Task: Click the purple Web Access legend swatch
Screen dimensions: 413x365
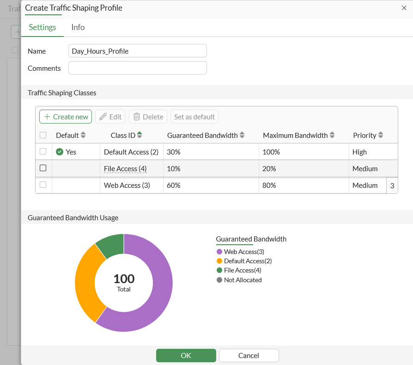Action: (x=219, y=251)
